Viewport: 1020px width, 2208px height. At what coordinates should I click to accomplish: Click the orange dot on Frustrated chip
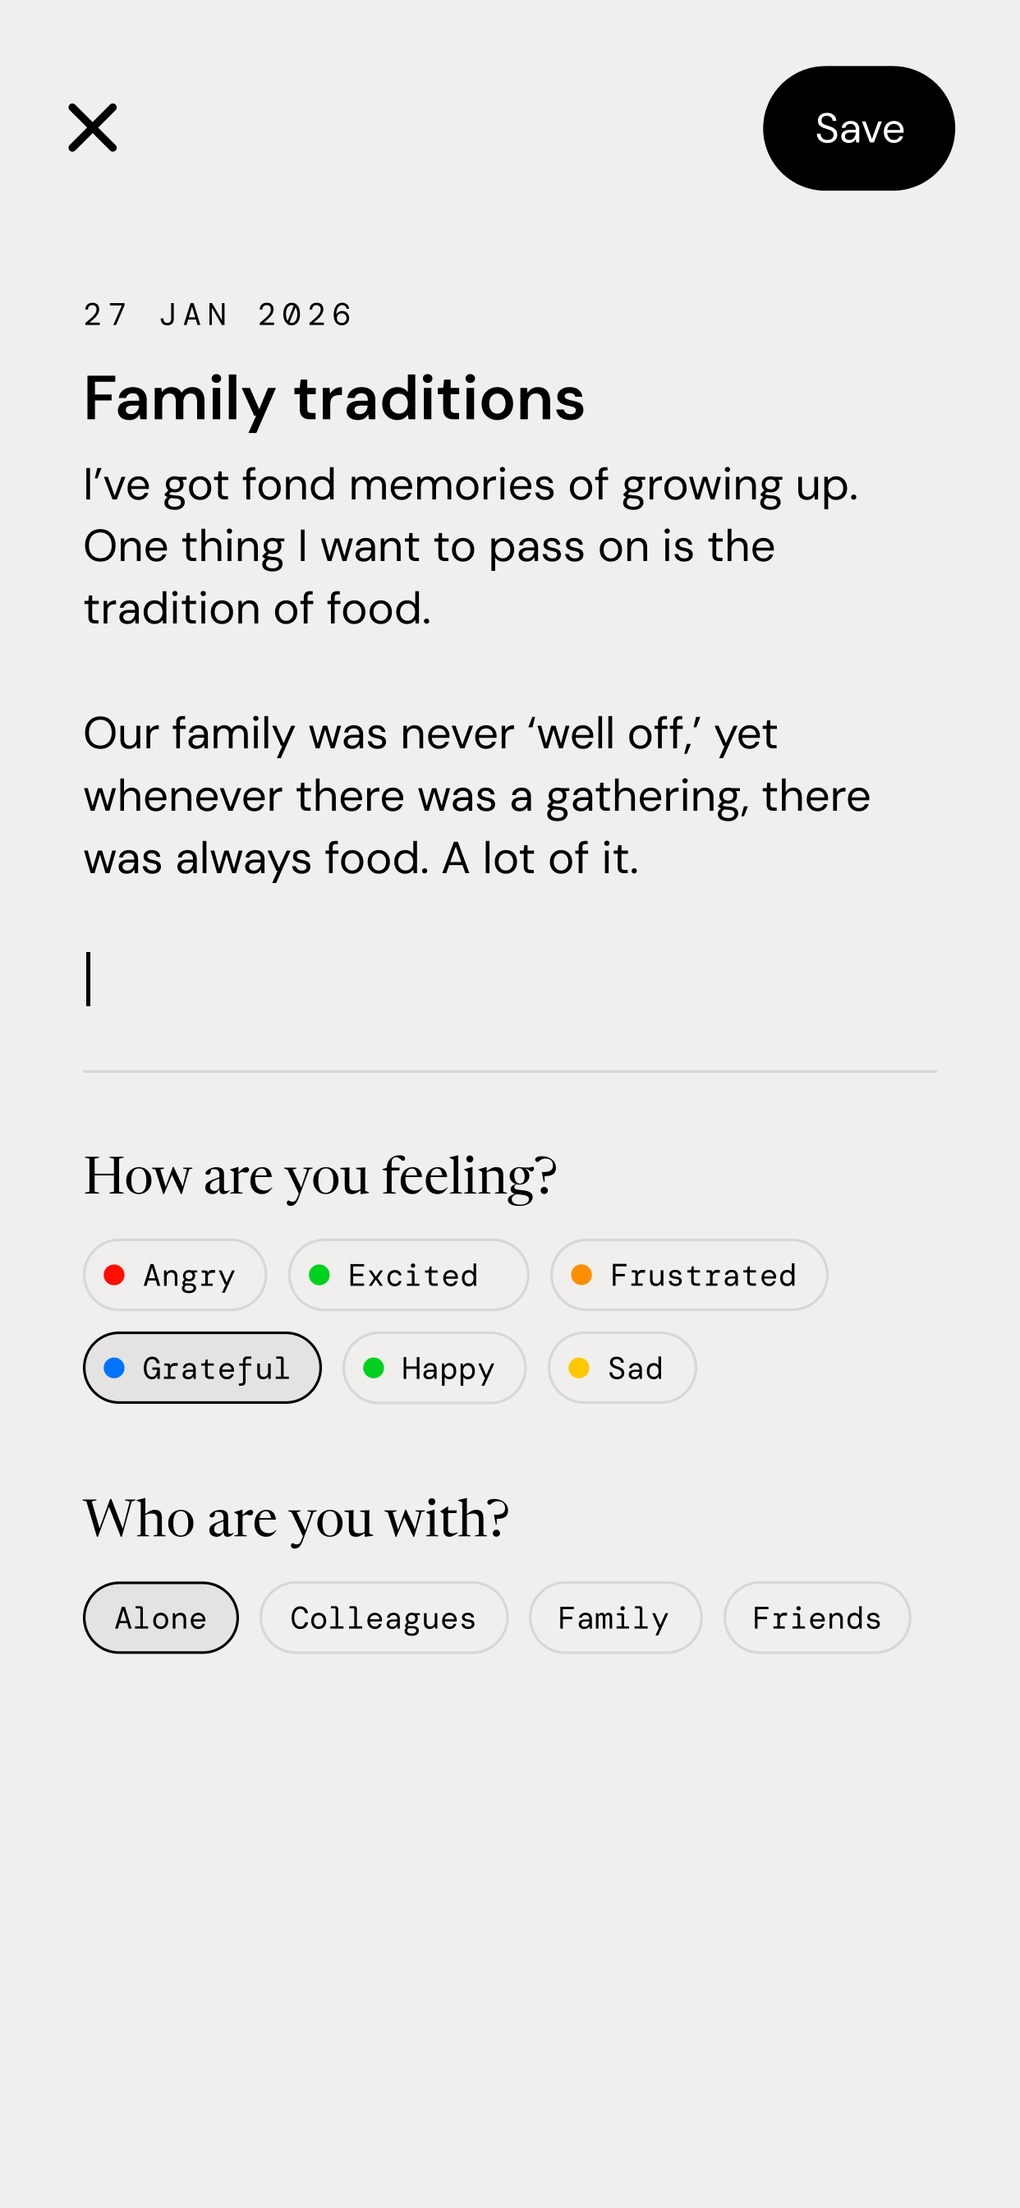tap(583, 1275)
